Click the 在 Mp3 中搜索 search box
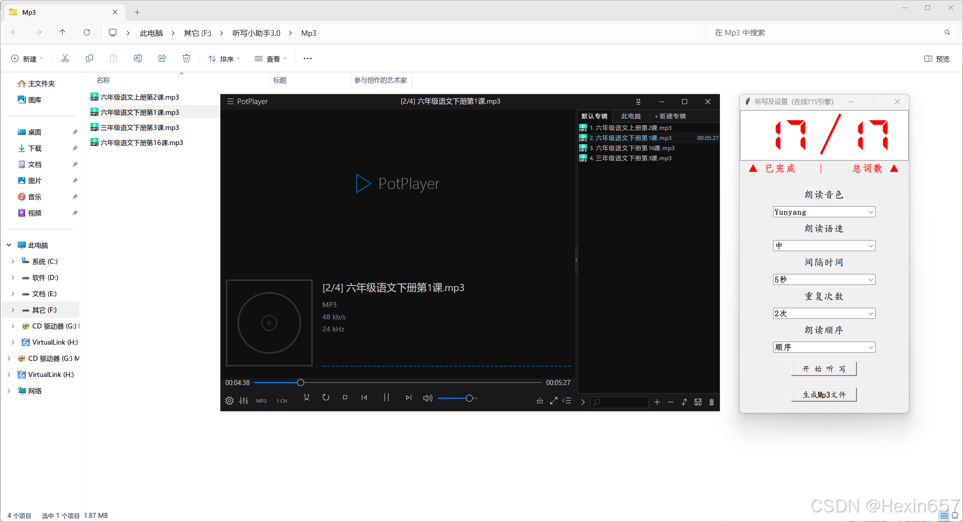 [x=832, y=33]
